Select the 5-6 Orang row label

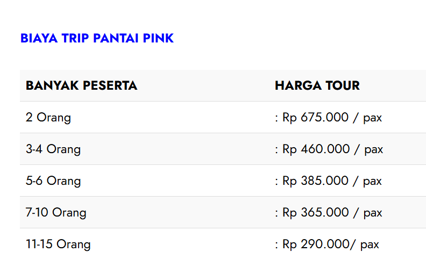[x=53, y=181]
